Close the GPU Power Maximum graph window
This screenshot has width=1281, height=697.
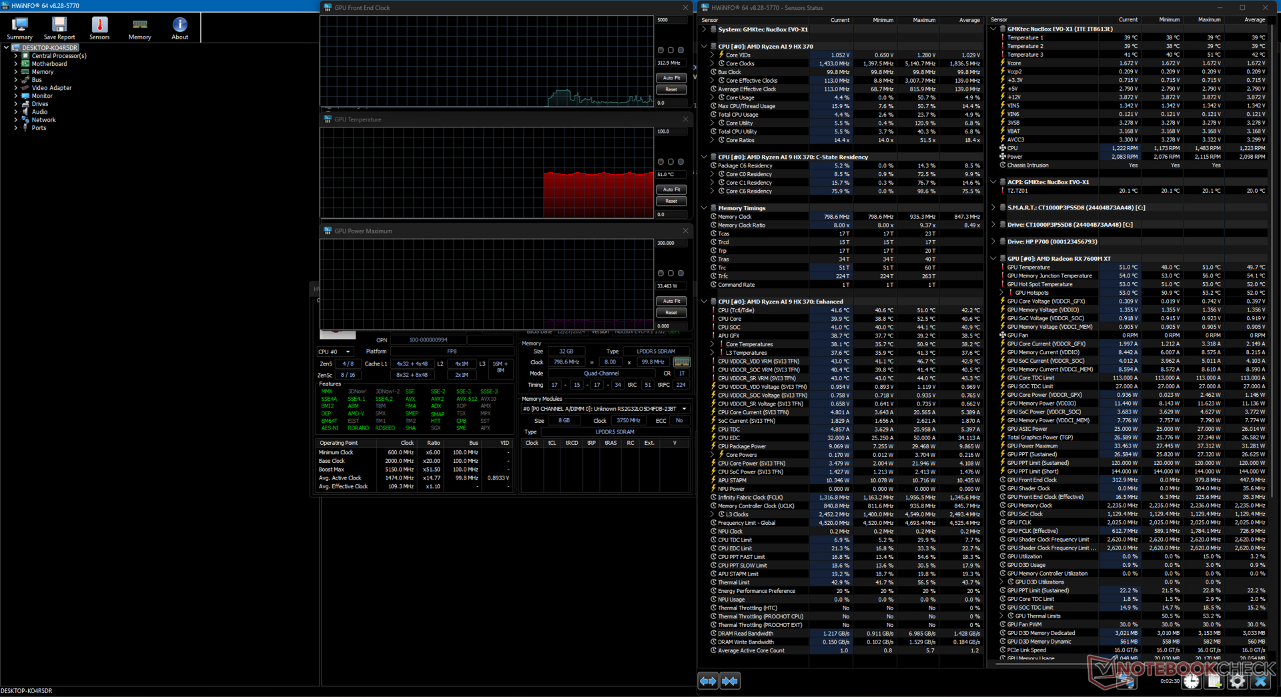pos(685,231)
